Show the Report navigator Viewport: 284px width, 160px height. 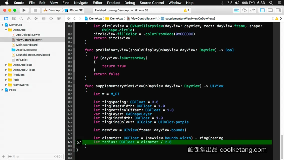coord(59,18)
